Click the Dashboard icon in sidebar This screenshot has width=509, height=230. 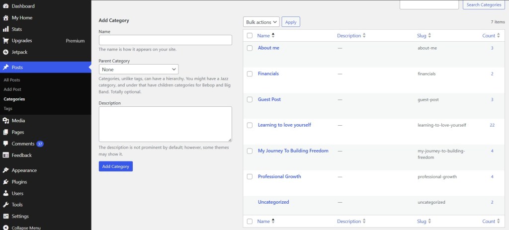tap(5, 6)
